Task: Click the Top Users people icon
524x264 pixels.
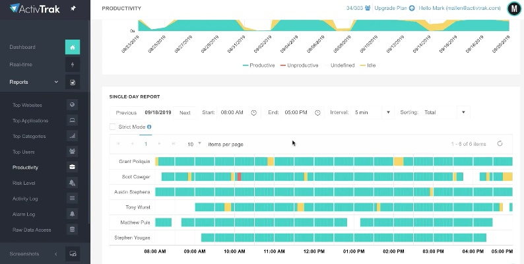Action: click(72, 152)
